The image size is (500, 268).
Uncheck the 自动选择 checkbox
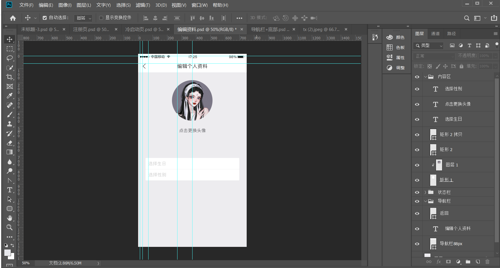(45, 18)
